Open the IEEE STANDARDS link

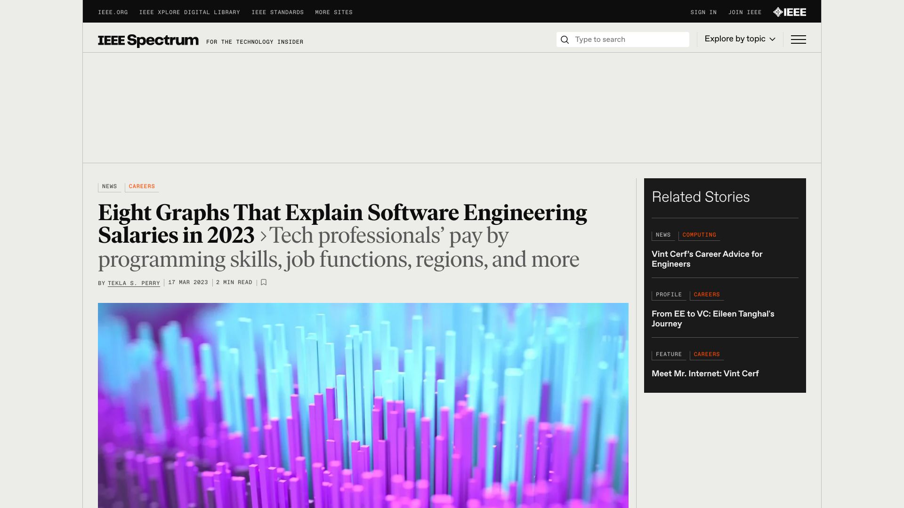pos(278,12)
